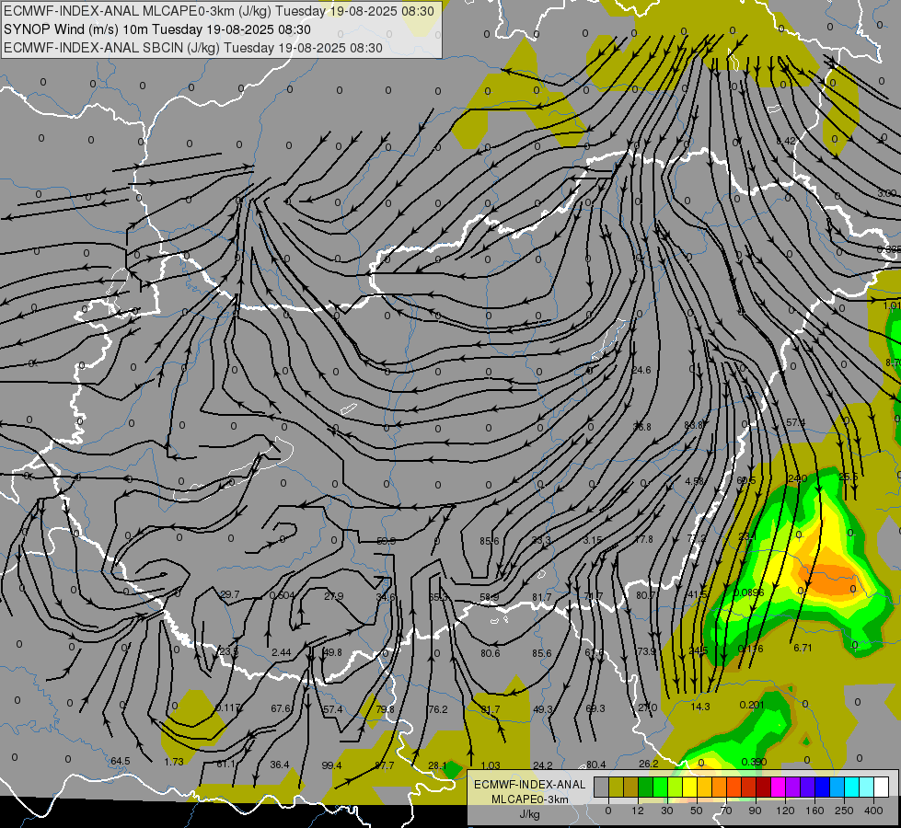Click the map value 50.9
Viewport: 901px width, 828px height.
pyautogui.click(x=387, y=541)
